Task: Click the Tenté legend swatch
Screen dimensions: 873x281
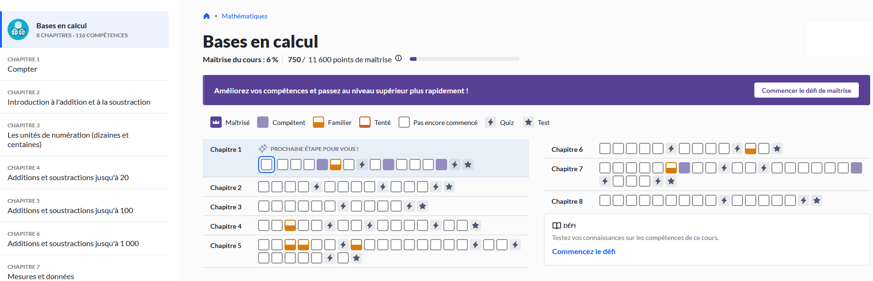Action: (x=365, y=123)
